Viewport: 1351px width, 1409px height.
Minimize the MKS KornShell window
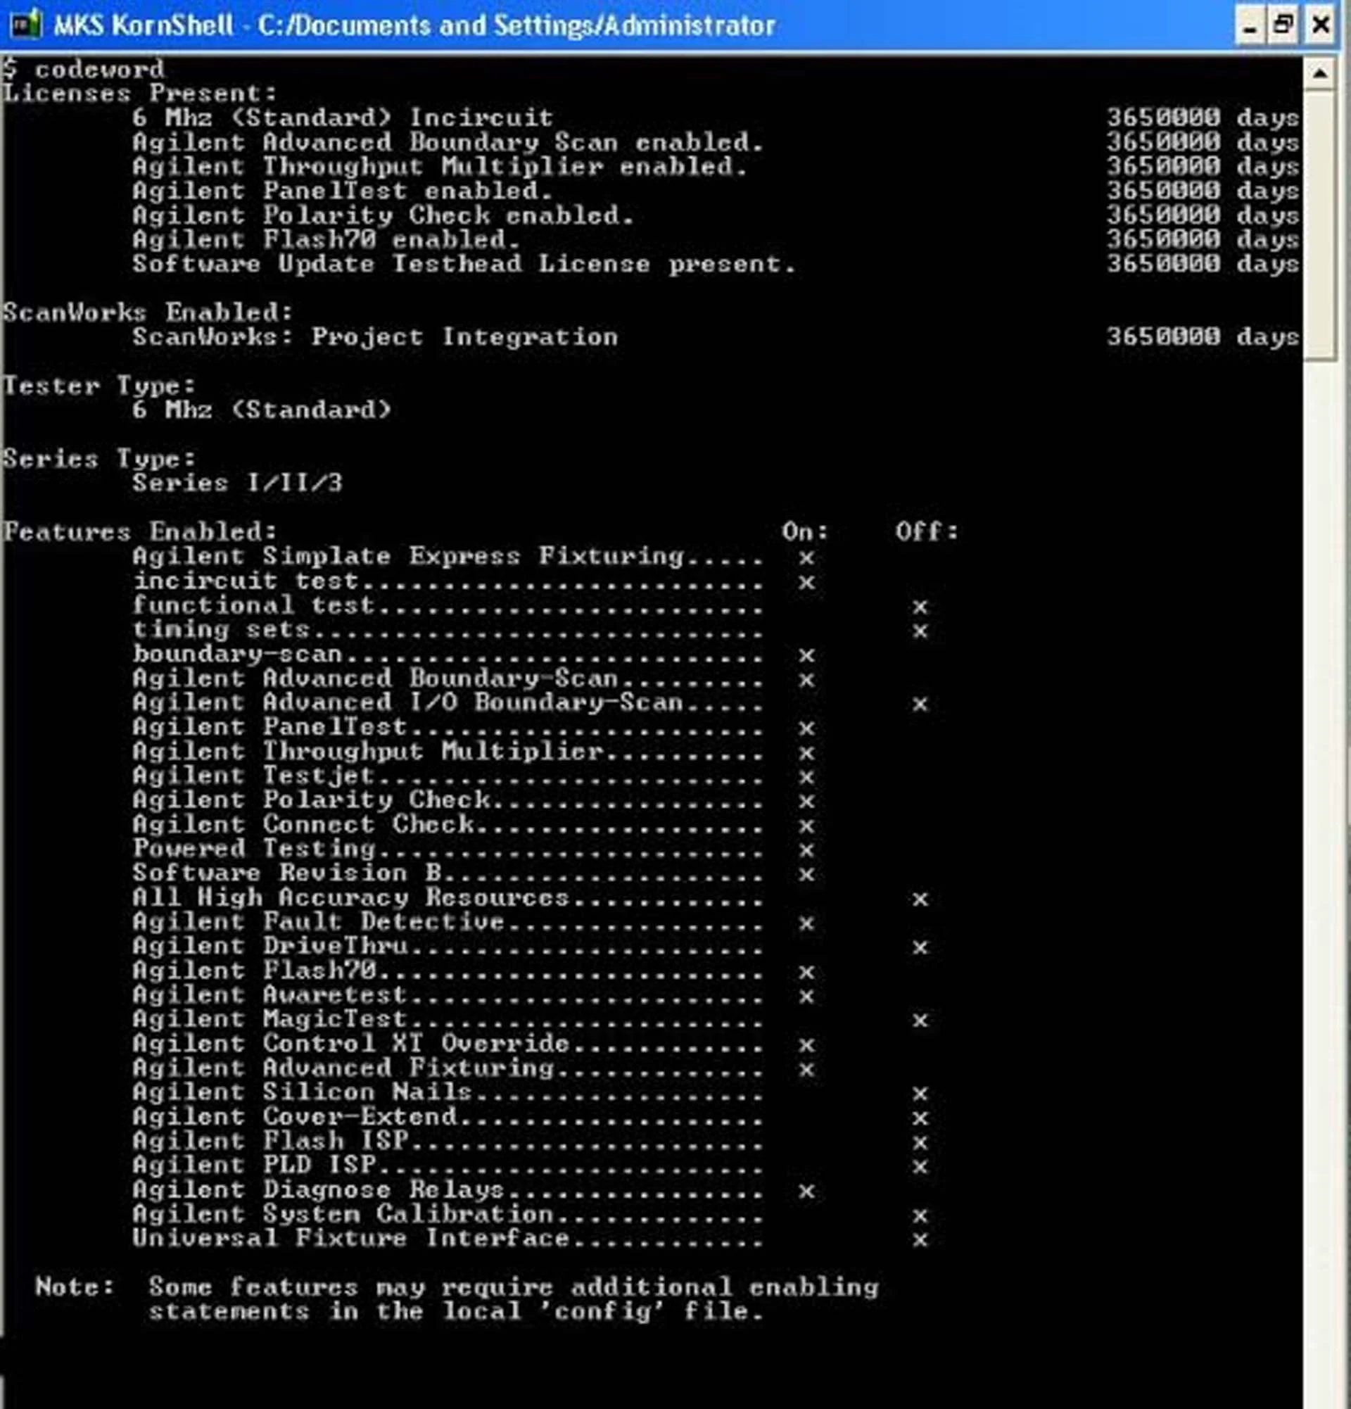(1251, 26)
